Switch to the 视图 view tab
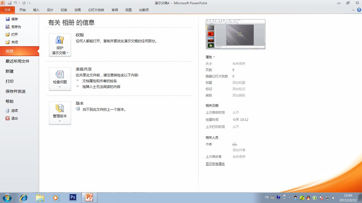 [128, 10]
